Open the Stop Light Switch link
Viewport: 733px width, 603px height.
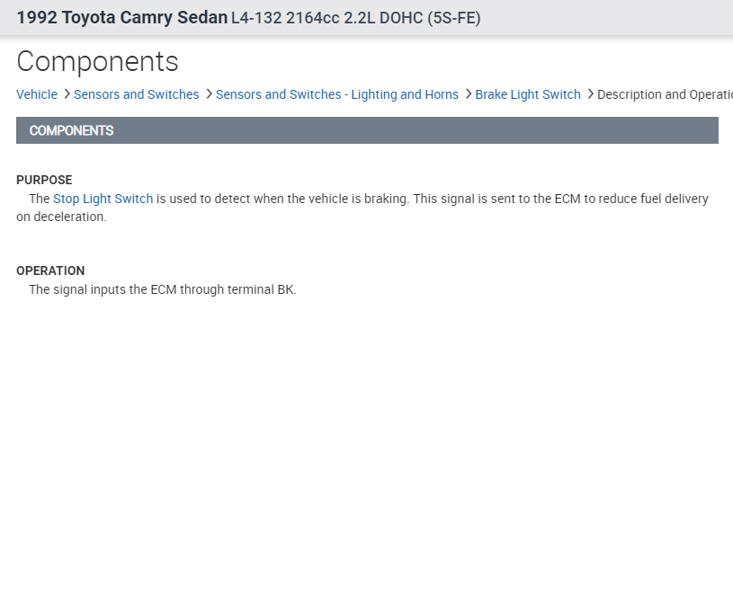pos(103,199)
